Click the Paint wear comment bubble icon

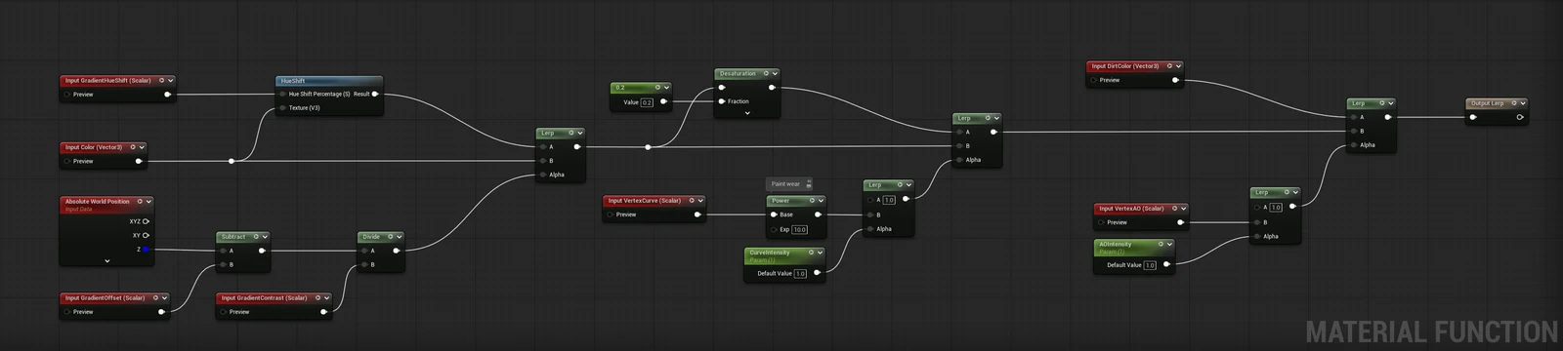[808, 183]
